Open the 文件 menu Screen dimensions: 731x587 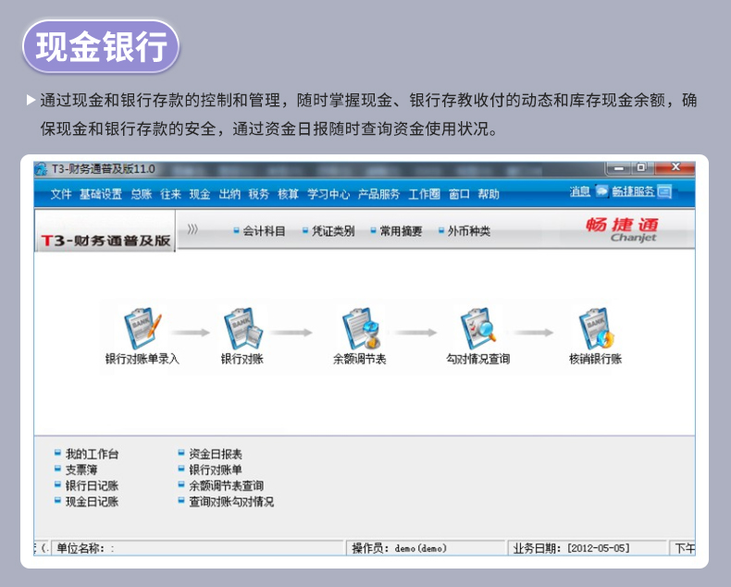60,194
